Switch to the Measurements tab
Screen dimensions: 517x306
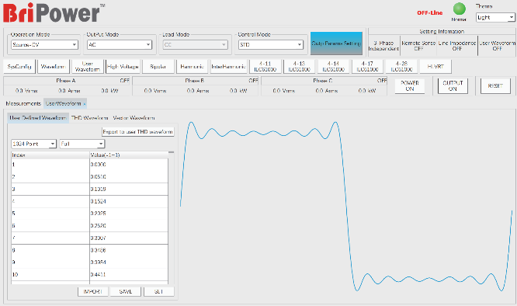coord(23,103)
